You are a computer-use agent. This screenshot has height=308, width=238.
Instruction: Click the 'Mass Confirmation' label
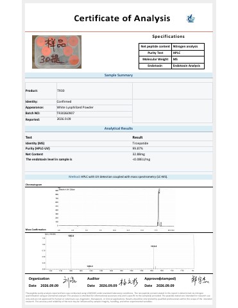[x=36, y=230]
